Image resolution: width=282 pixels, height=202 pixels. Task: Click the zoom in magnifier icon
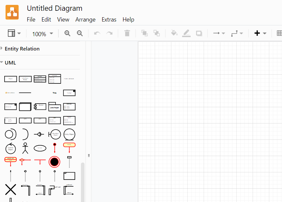click(67, 33)
